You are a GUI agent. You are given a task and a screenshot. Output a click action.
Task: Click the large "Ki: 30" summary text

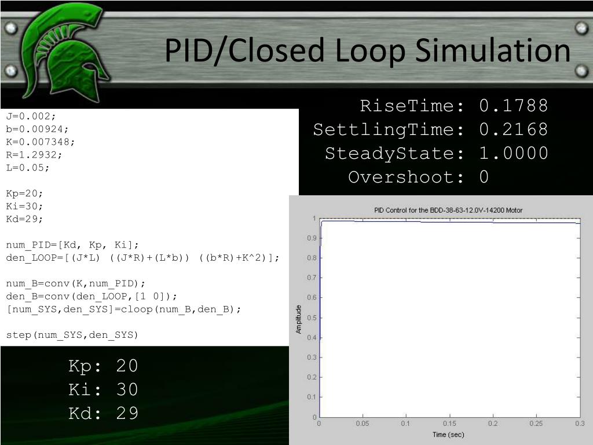click(103, 390)
